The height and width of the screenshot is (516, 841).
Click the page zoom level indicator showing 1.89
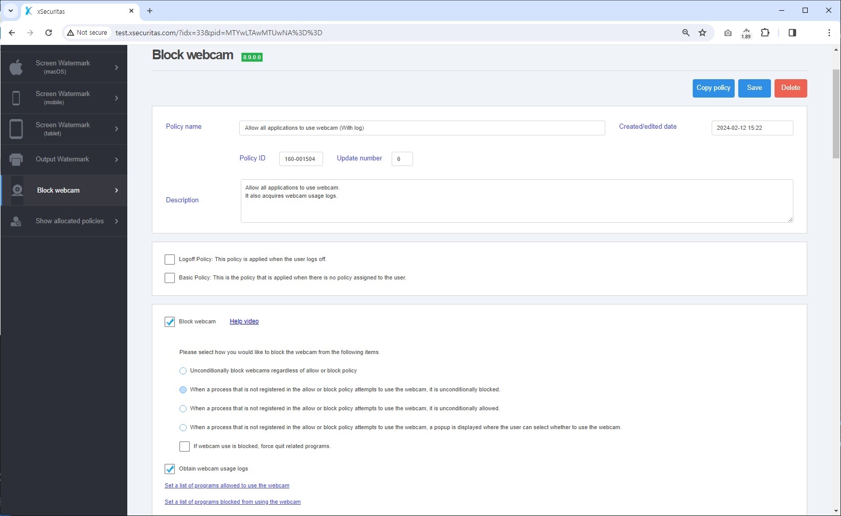pos(746,33)
